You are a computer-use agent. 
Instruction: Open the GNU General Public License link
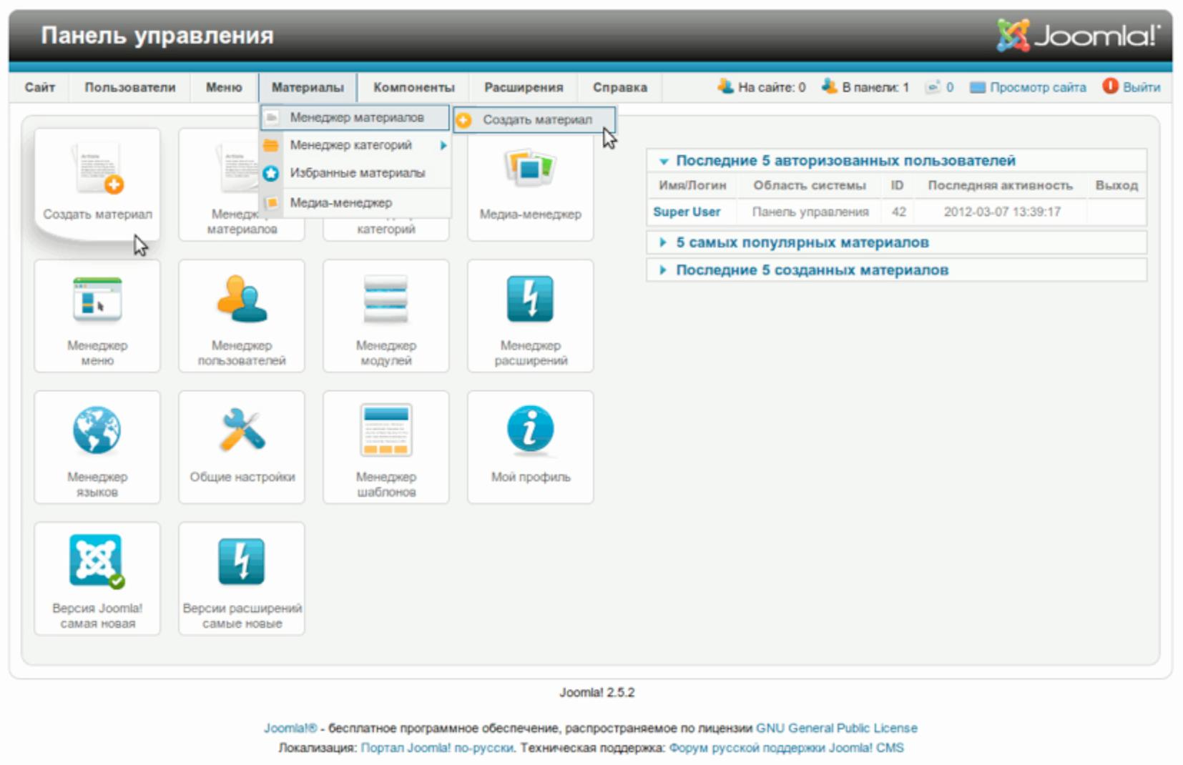[836, 728]
